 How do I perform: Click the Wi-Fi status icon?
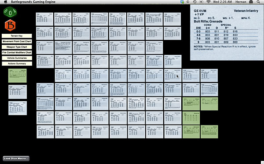209,2
